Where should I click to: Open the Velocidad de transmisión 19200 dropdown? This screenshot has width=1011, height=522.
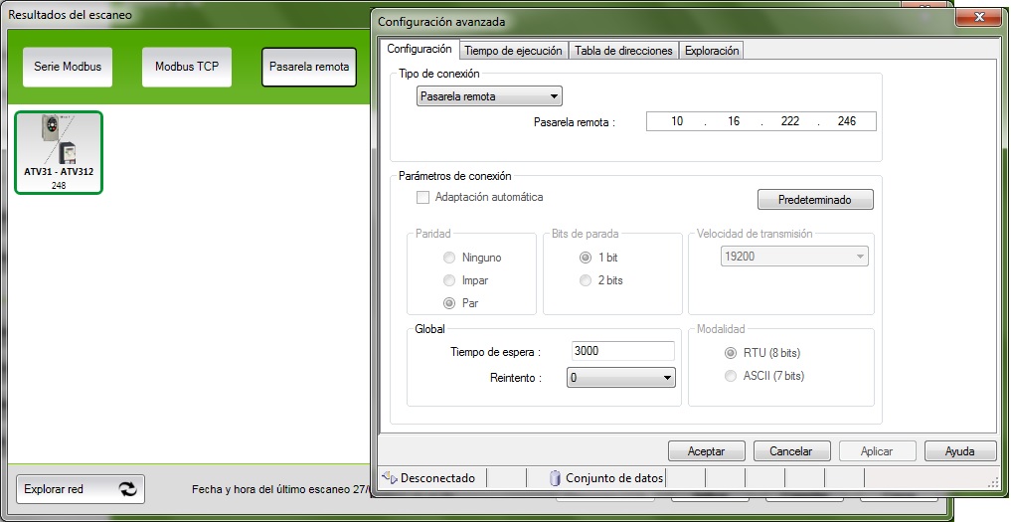coord(794,257)
